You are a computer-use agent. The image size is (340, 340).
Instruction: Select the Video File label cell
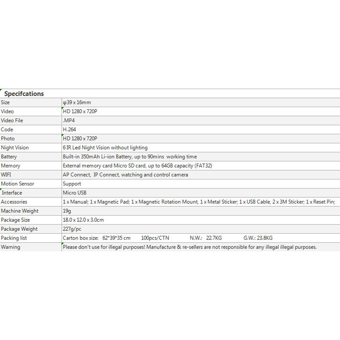pyautogui.click(x=12, y=120)
